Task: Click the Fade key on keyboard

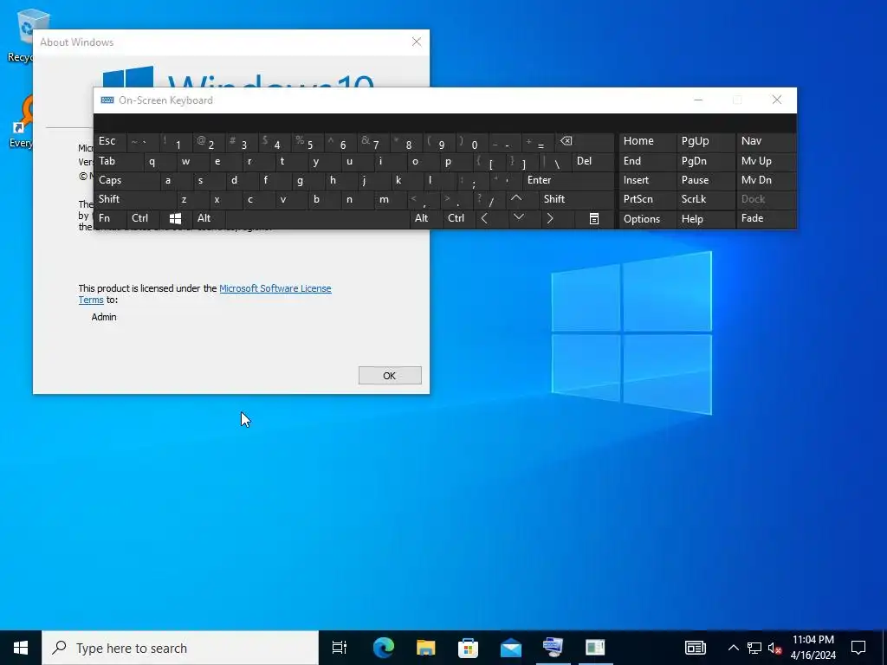Action: (x=766, y=219)
